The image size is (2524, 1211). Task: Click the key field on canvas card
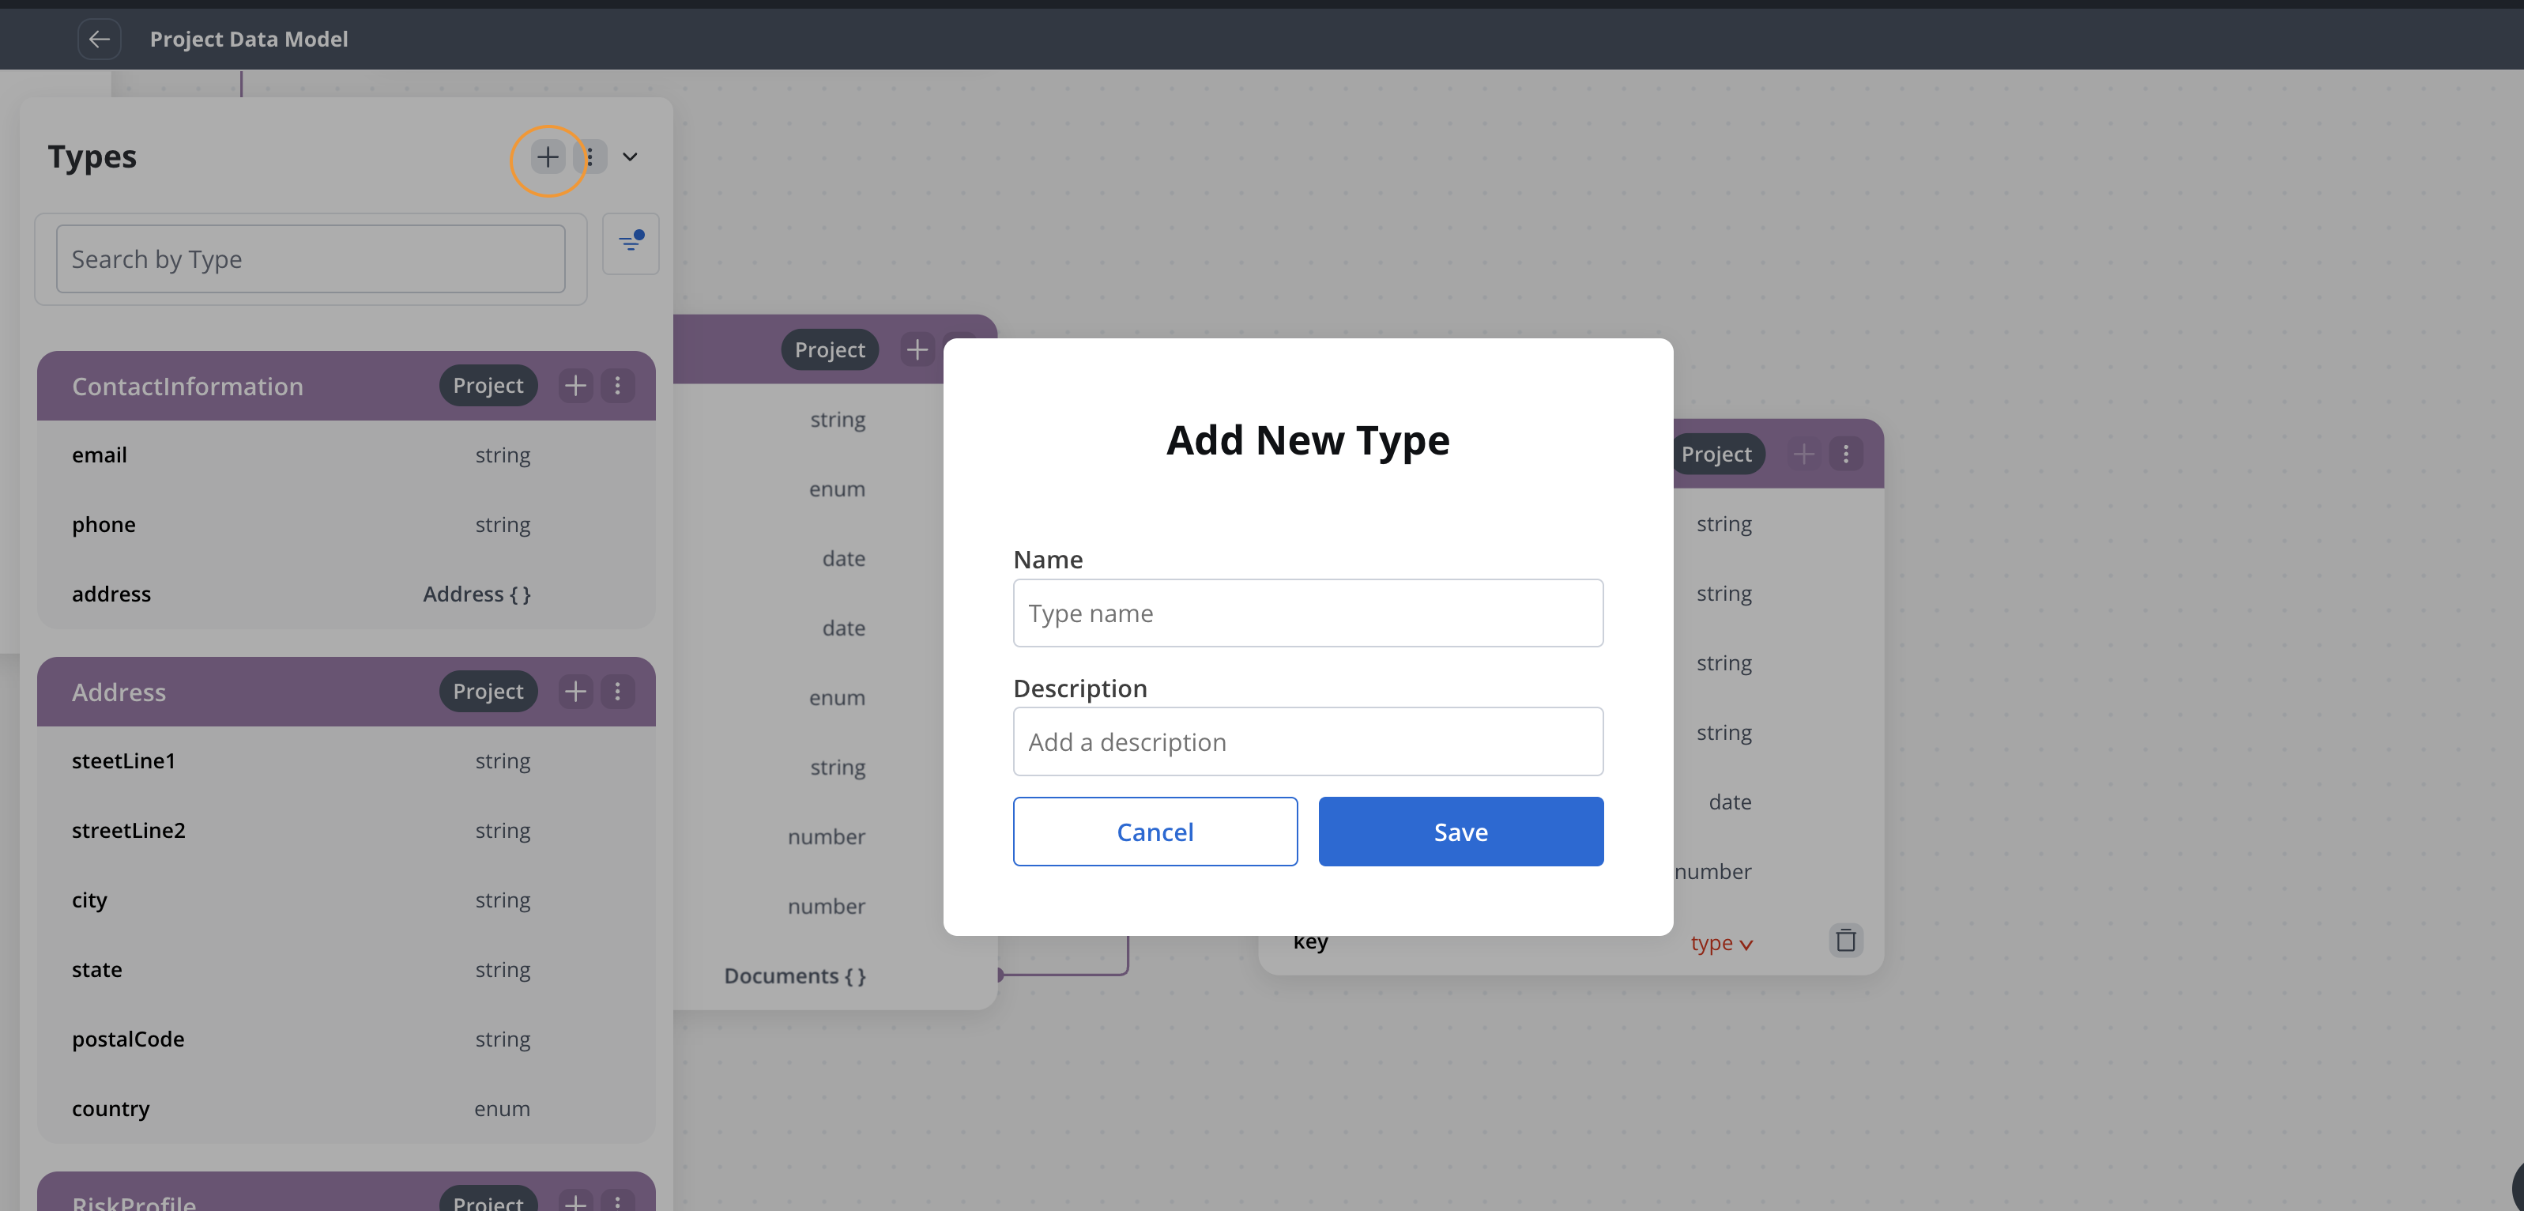pyautogui.click(x=1310, y=942)
